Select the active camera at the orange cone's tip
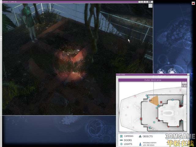The width and height of the screenshot is (196, 147). tap(159, 106)
